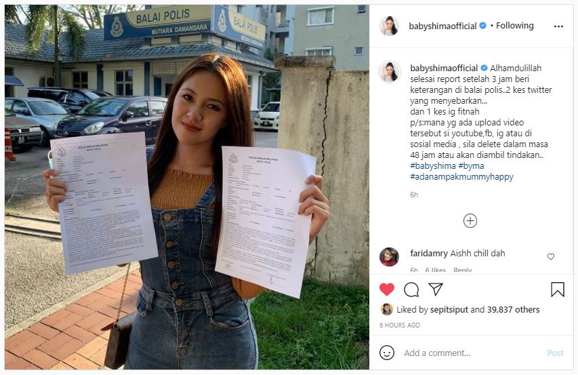Open three-dot more options menu

pyautogui.click(x=558, y=26)
